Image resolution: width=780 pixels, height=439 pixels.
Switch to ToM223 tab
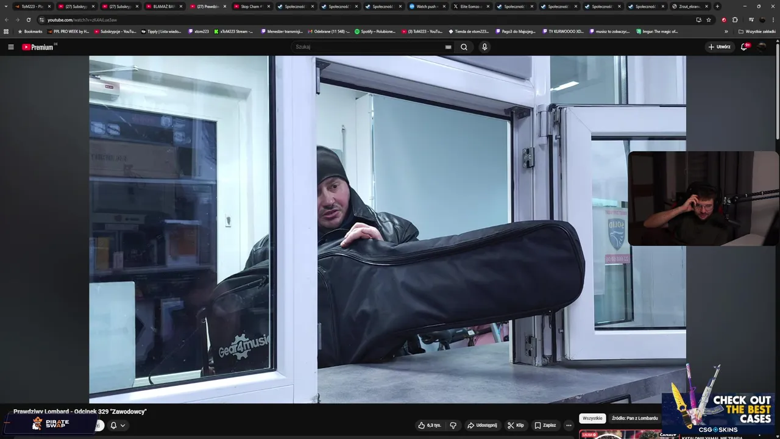click(33, 6)
